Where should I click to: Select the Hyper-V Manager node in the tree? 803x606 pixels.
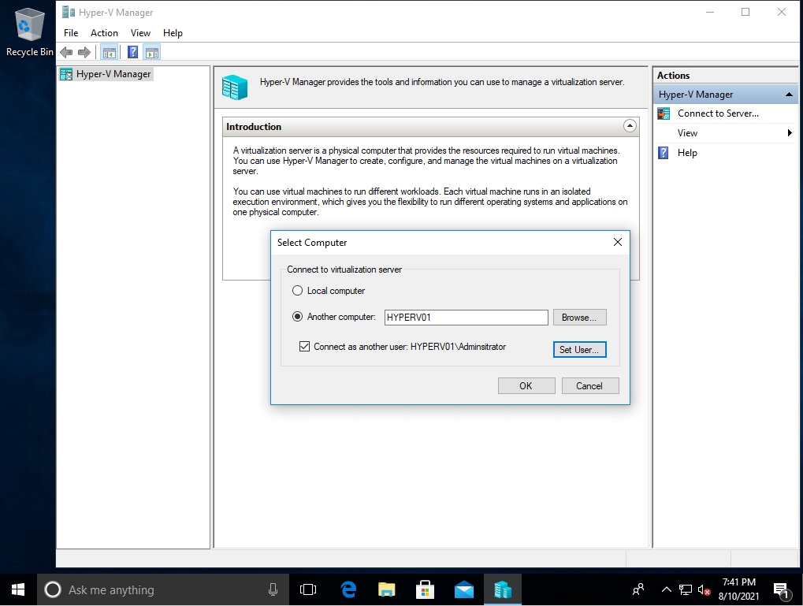click(x=106, y=74)
